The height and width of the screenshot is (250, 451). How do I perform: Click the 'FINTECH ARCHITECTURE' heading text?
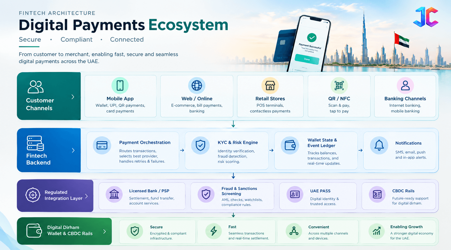pyautogui.click(x=57, y=13)
